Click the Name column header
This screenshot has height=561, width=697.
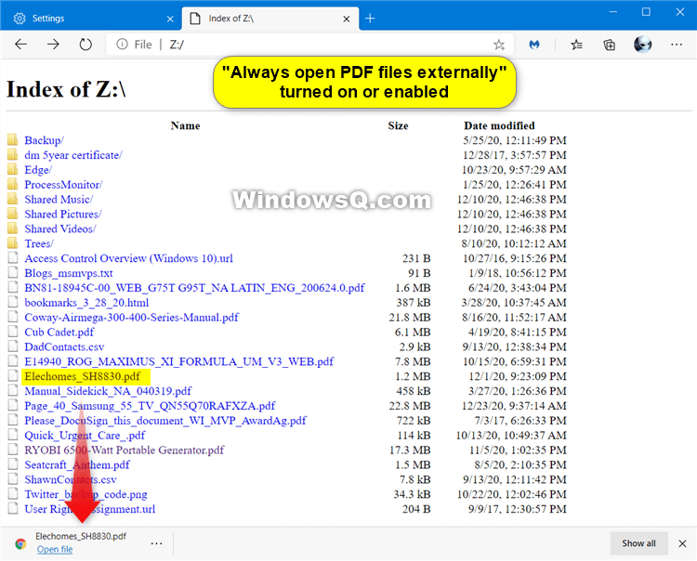(185, 125)
